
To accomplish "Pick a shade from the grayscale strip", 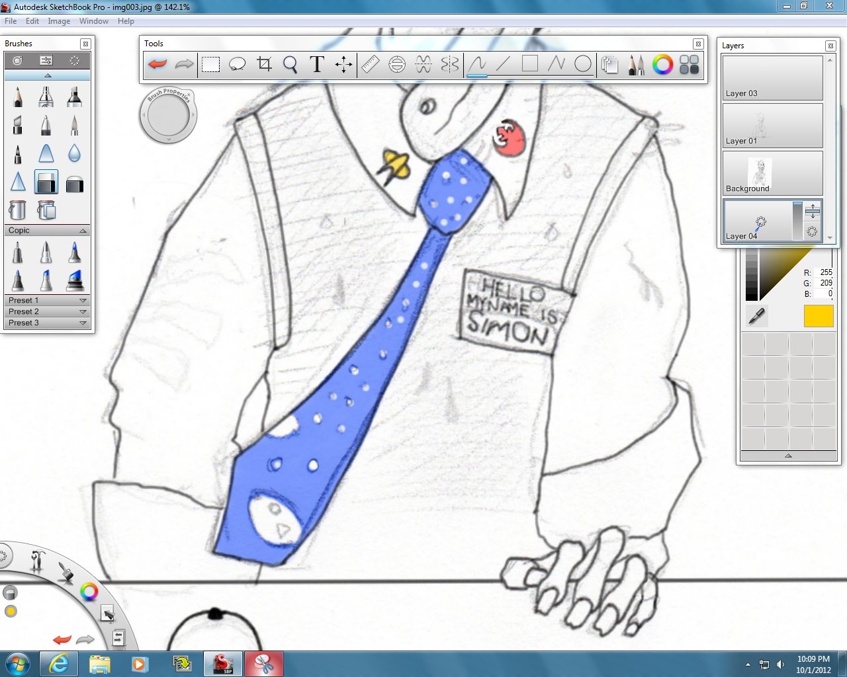I will 752,275.
